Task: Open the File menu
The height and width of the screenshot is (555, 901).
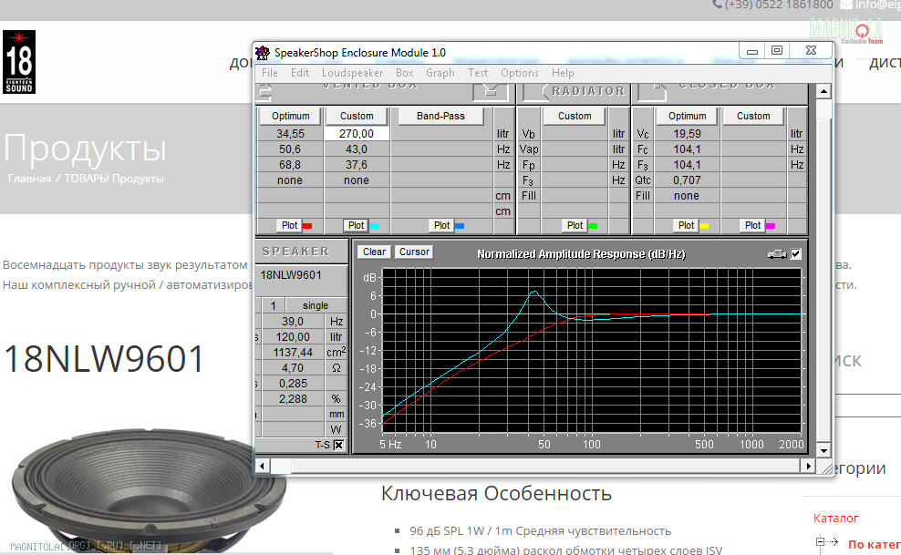Action: click(270, 73)
